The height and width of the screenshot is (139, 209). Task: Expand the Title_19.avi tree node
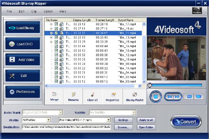tap(51, 29)
